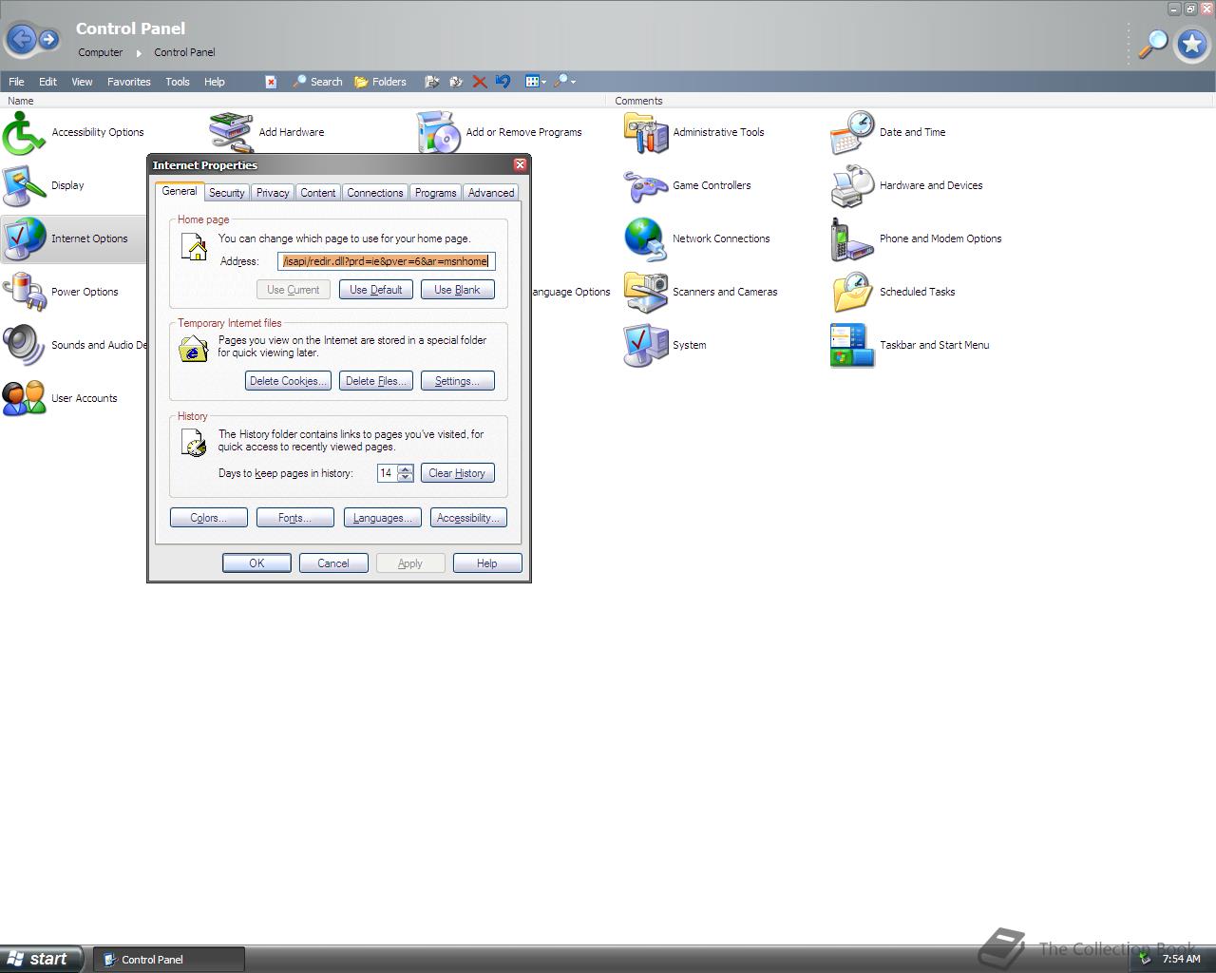Open the search magnifier dropdown in toolbar
The width and height of the screenshot is (1216, 973).
(565, 82)
